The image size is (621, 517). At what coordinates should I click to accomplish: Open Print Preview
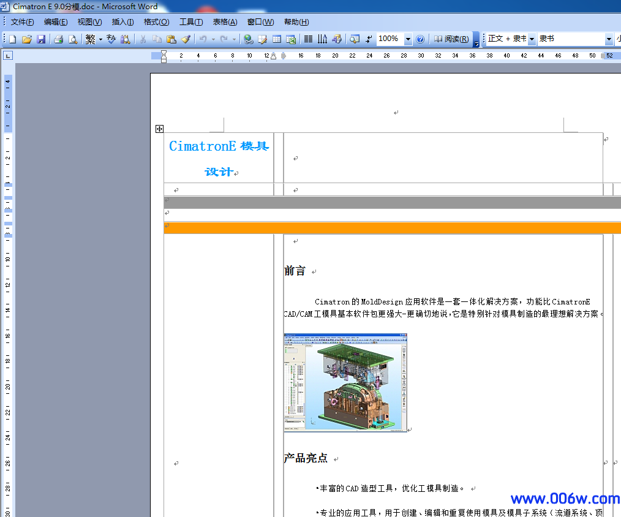(73, 39)
